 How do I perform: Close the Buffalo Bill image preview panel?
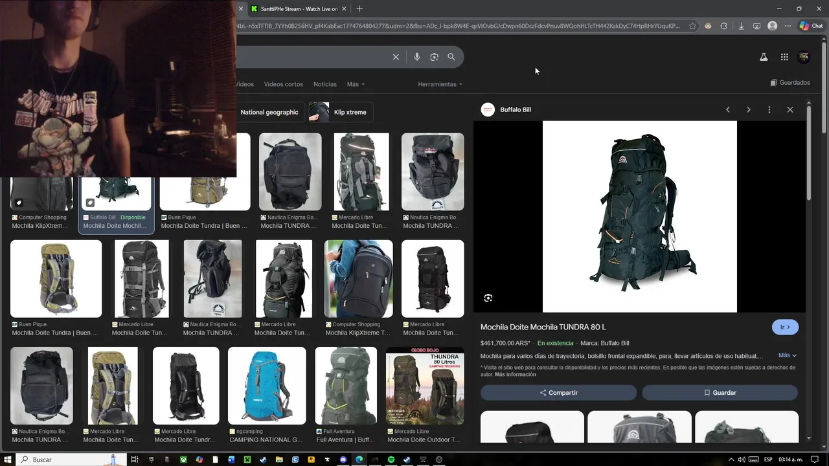point(789,109)
